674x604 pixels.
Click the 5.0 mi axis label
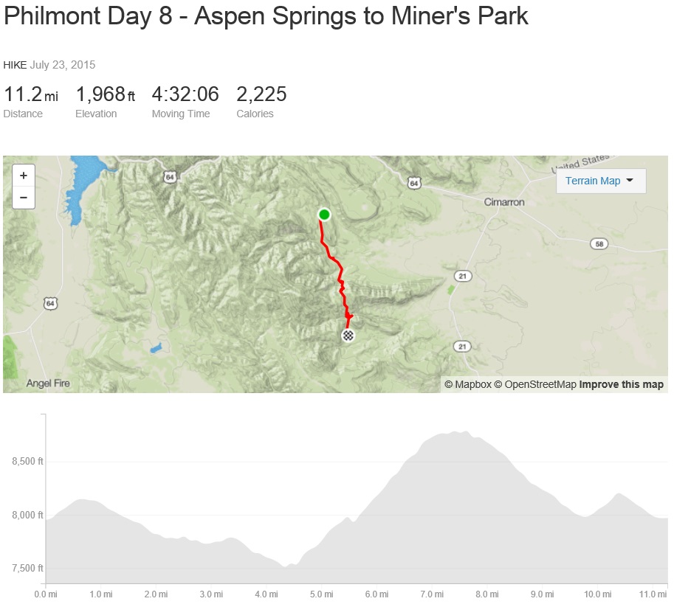click(x=321, y=593)
